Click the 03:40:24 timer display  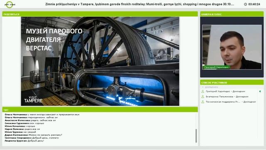[x=254, y=4]
